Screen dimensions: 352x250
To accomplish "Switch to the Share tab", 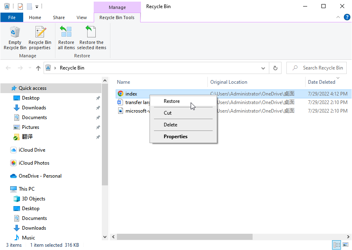I will click(x=59, y=17).
